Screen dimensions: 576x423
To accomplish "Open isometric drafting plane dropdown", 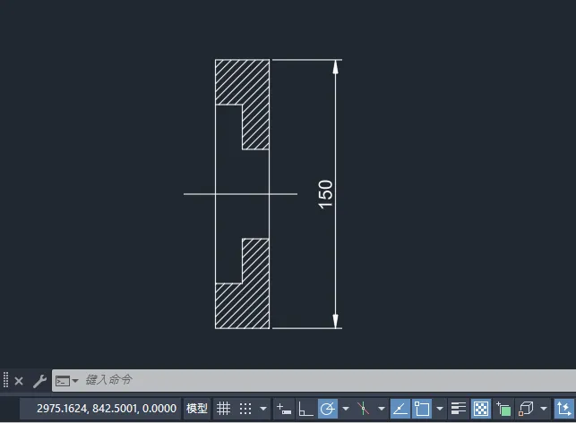I will (x=382, y=409).
